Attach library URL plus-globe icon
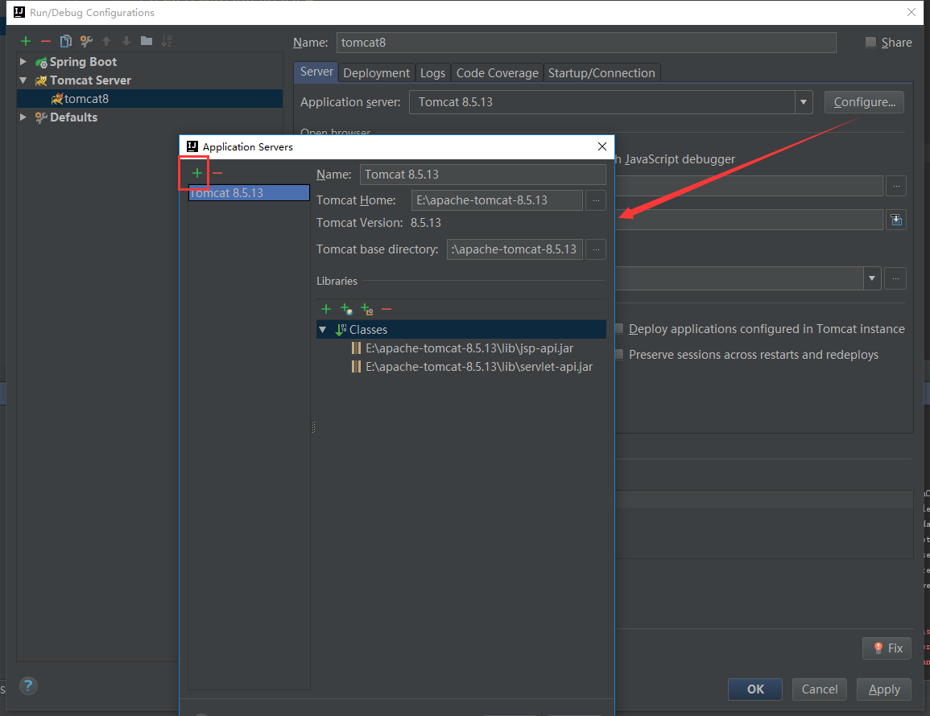Screen dimensions: 930x716 tap(346, 309)
